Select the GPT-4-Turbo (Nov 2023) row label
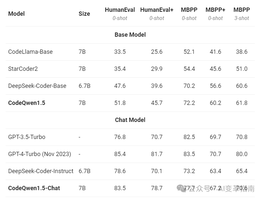Viewport: 263px width, 199px height. [39, 154]
